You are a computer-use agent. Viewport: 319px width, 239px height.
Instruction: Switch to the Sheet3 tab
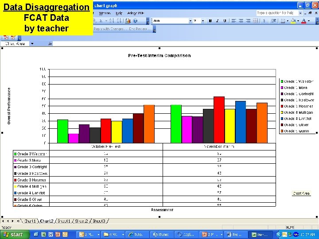(99, 221)
